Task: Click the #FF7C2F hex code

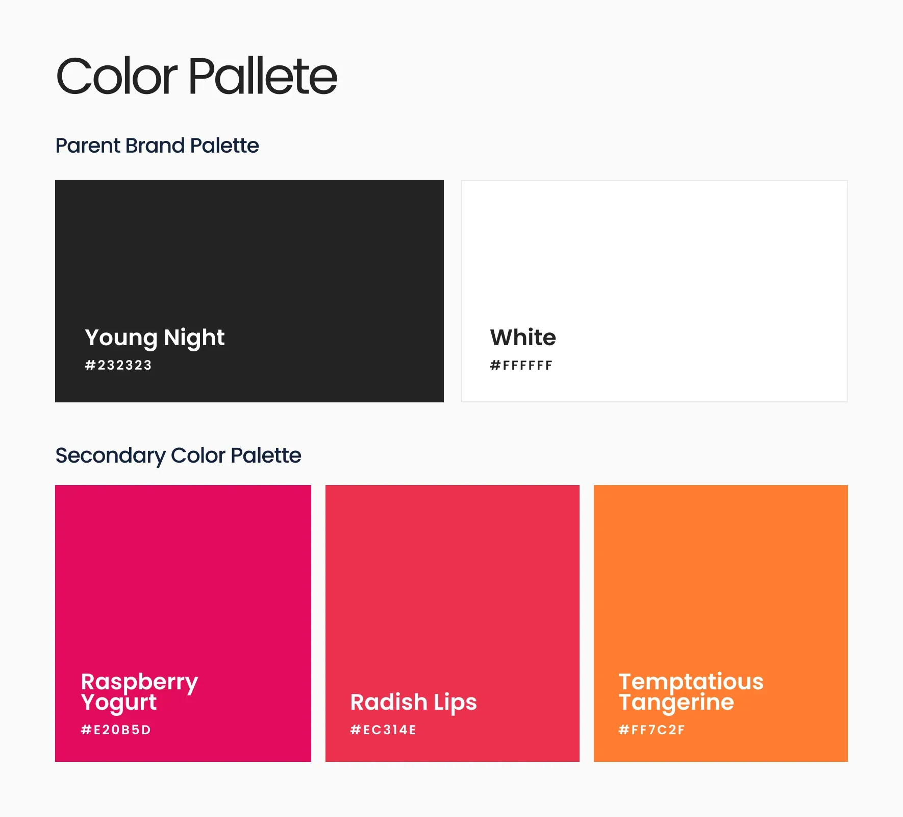Action: pyautogui.click(x=651, y=730)
